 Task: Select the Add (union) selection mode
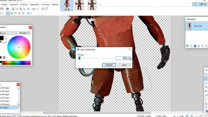(x=12, y=13)
